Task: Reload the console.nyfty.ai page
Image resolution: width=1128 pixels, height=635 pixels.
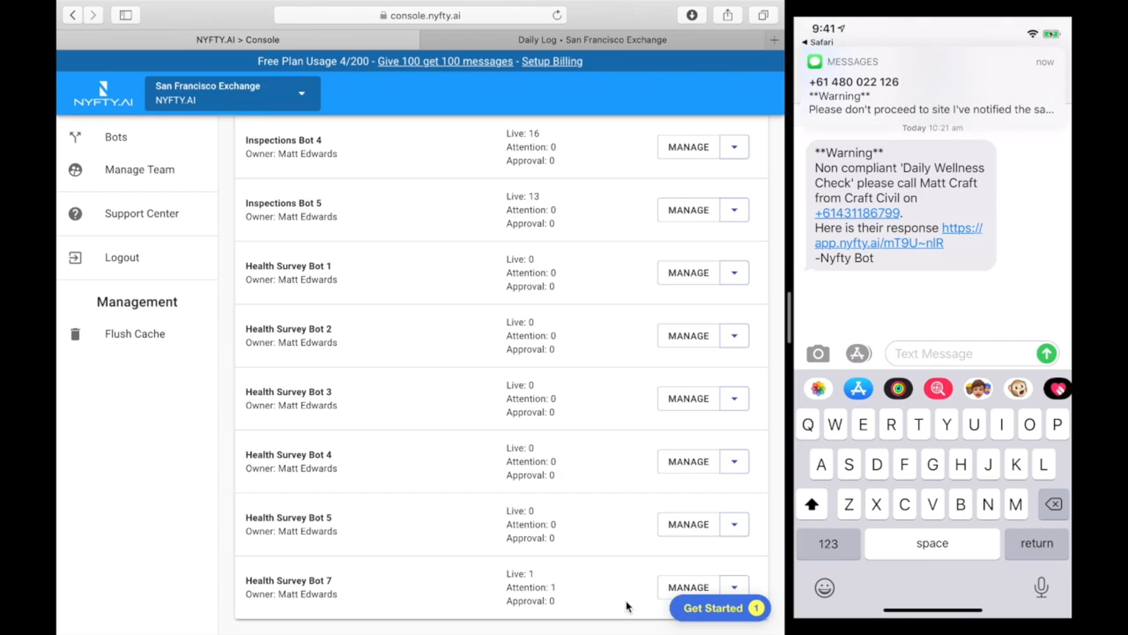Action: 556,15
